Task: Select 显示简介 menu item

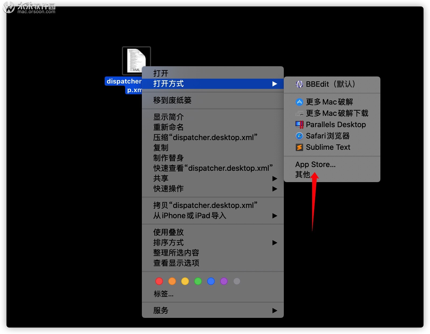Action: point(213,117)
